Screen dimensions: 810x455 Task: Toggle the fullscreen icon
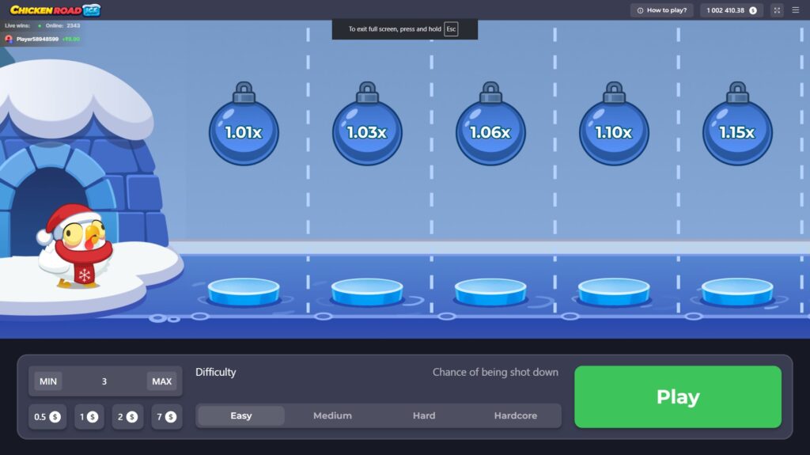(x=776, y=10)
